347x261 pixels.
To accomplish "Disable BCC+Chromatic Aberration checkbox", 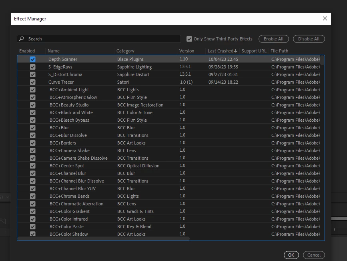I will pos(33,204).
